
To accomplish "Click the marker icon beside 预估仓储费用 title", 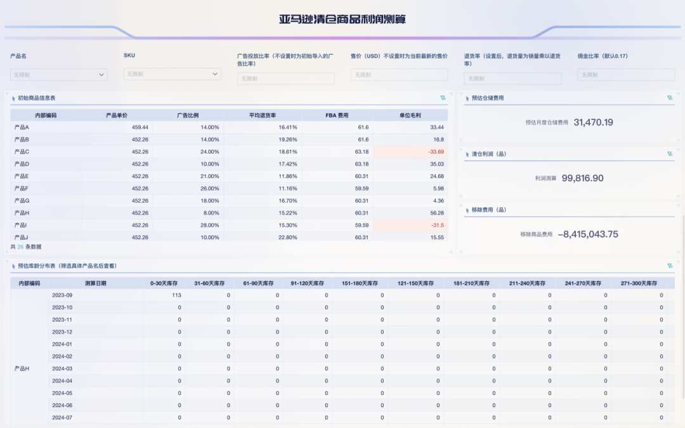I will [x=467, y=98].
